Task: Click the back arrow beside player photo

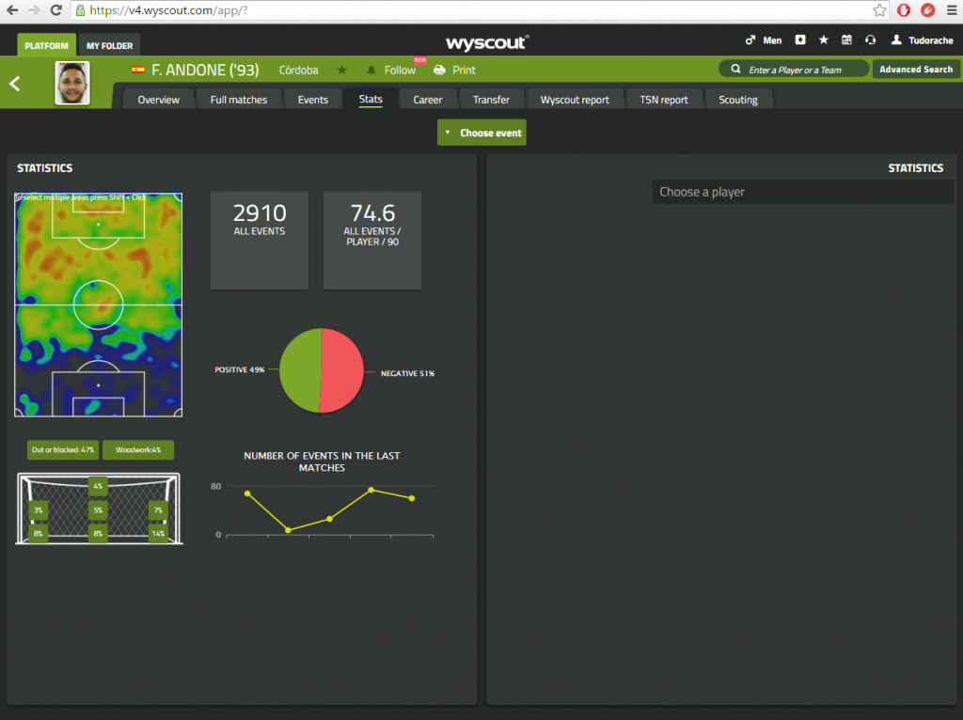Action: click(x=15, y=84)
